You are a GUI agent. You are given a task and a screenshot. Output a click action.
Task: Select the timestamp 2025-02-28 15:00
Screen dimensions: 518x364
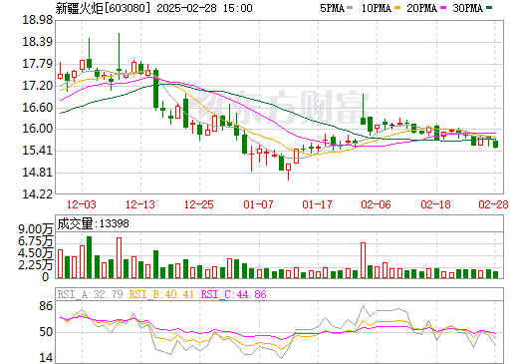(x=204, y=8)
